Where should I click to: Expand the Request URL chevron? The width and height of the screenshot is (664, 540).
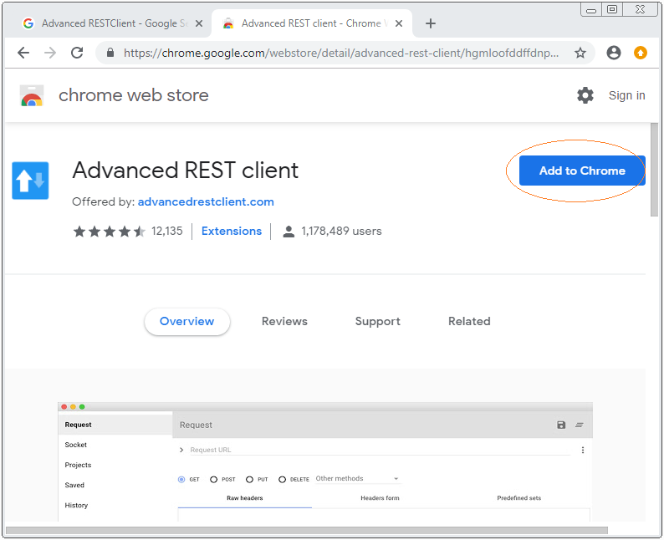click(x=181, y=450)
